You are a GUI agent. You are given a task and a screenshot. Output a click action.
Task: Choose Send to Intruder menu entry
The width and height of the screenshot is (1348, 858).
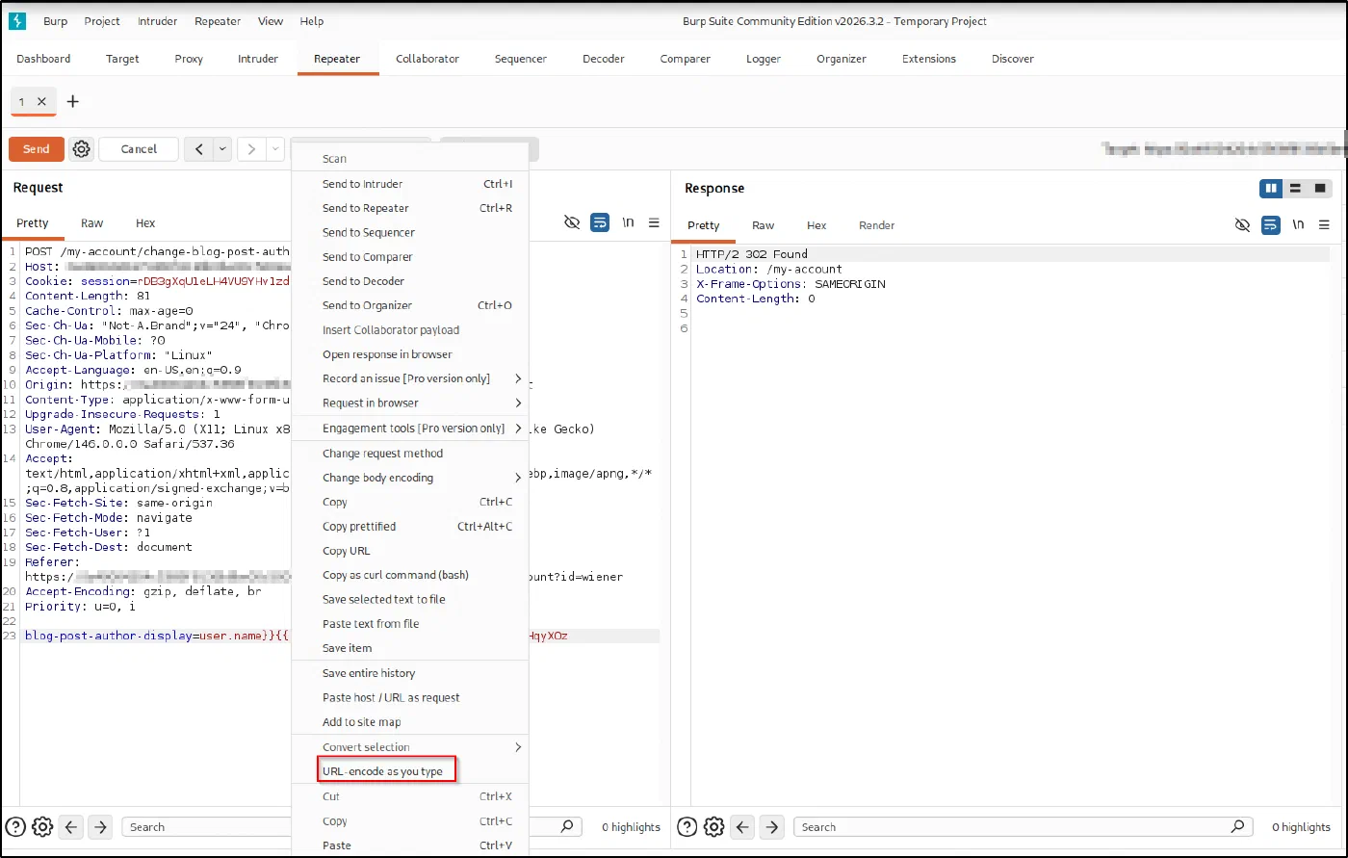[x=410, y=184]
